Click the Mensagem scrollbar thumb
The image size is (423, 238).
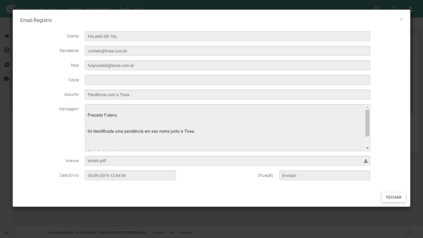coord(368,123)
